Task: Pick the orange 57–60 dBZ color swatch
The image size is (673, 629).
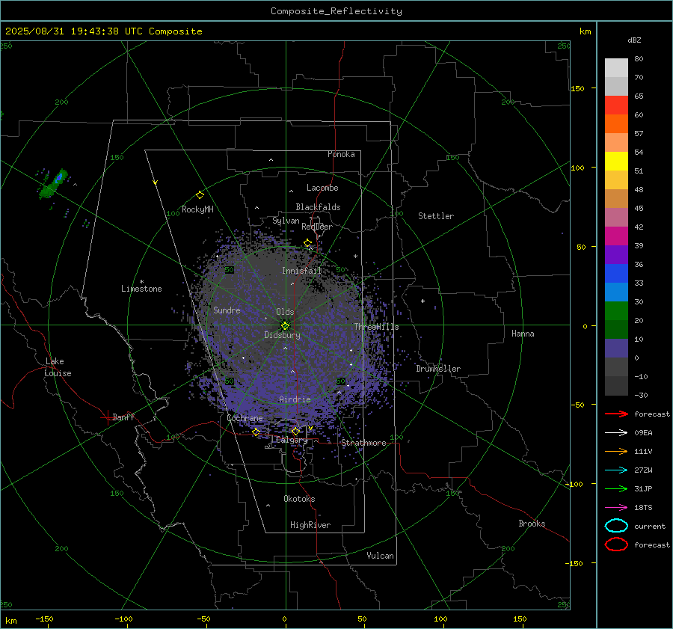Action: point(616,124)
